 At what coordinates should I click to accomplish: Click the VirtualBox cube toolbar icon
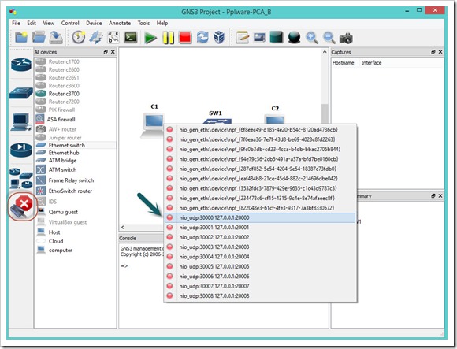coord(219,38)
